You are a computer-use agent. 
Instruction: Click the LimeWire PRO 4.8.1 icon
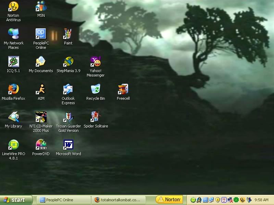pyautogui.click(x=13, y=145)
